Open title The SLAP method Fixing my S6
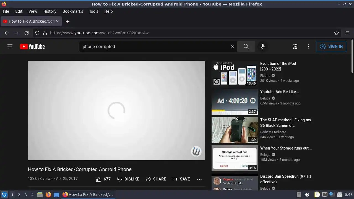Image resolution: width=354 pixels, height=199 pixels. pyautogui.click(x=286, y=123)
